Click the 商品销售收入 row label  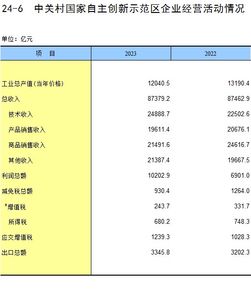click(27, 145)
